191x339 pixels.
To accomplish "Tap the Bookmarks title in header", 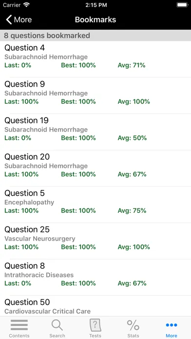I will tap(95, 19).
